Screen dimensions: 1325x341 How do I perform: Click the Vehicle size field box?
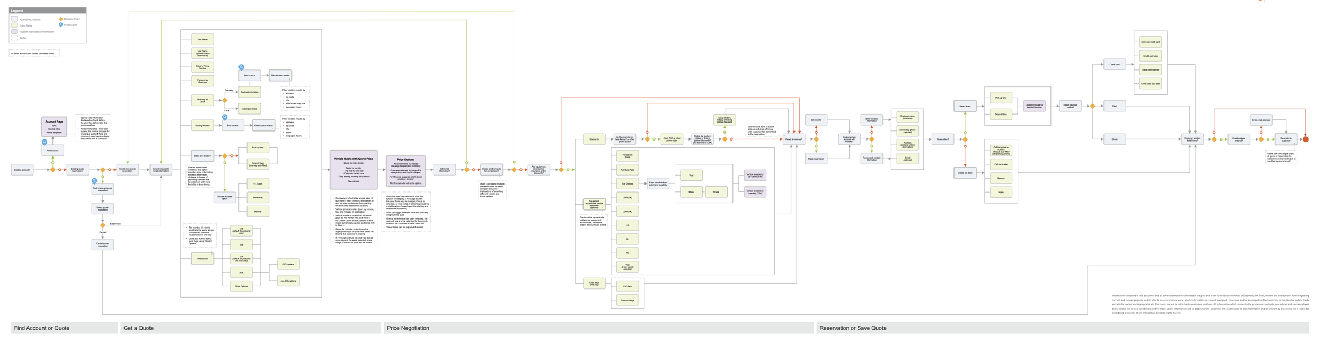pyautogui.click(x=202, y=259)
